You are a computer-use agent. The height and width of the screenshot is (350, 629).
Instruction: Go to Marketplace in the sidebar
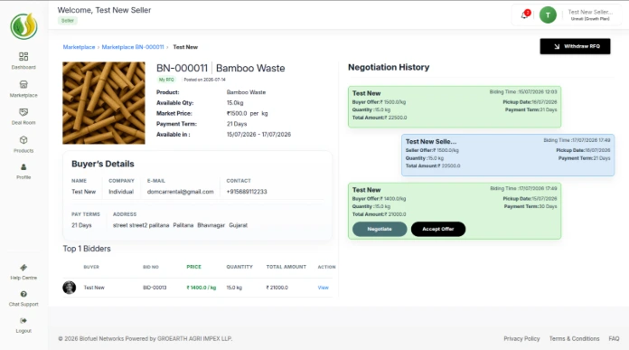coord(23,84)
